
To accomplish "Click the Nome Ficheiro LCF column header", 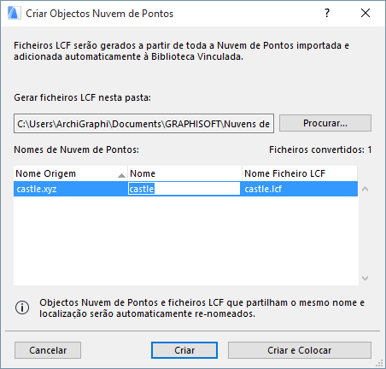I will [300, 173].
